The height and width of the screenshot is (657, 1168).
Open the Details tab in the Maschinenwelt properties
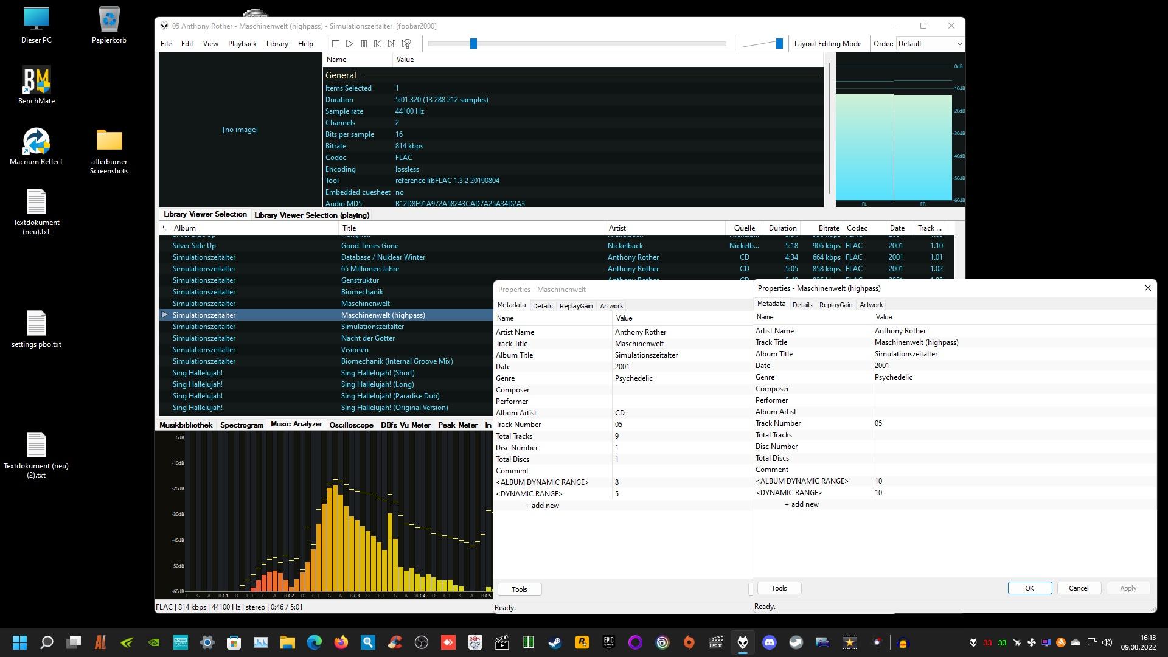tap(543, 306)
